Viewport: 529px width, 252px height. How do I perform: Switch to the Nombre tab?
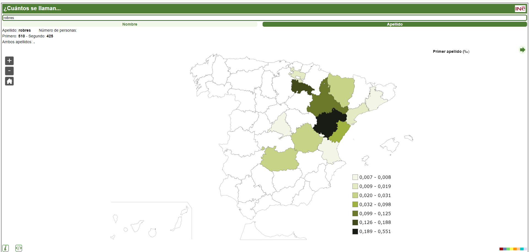pyautogui.click(x=129, y=24)
